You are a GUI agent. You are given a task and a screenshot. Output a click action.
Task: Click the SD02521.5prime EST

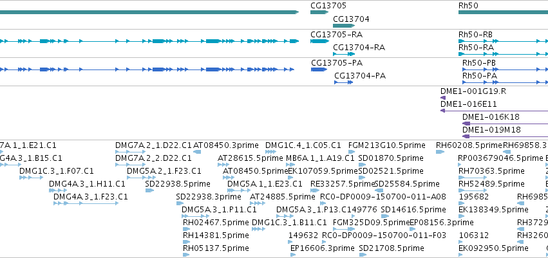(363, 178)
